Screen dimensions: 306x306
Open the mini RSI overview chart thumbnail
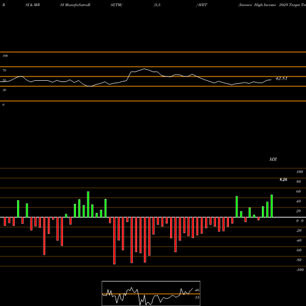tap(151, 293)
